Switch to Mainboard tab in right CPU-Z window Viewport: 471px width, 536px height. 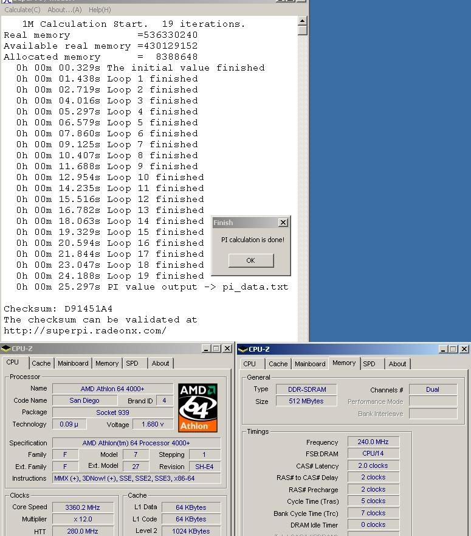(310, 364)
